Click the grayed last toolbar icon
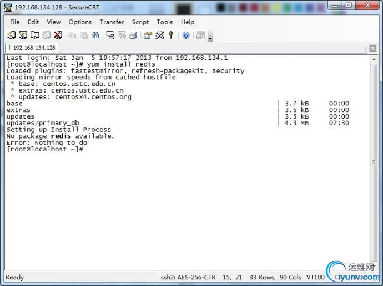The image size is (383, 286). 200,35
